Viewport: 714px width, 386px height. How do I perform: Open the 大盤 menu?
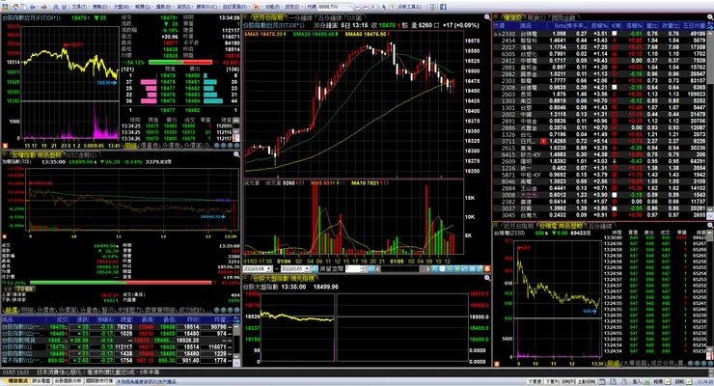click(x=121, y=7)
